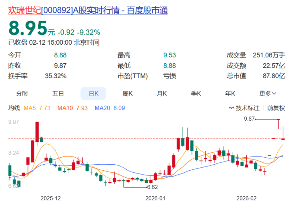Click the -9.32% change percentage
290x202 pixels.
89,32
